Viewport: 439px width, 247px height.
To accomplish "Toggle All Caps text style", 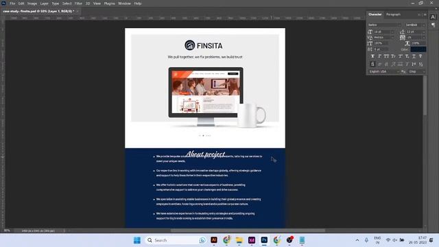I will [x=386, y=56].
